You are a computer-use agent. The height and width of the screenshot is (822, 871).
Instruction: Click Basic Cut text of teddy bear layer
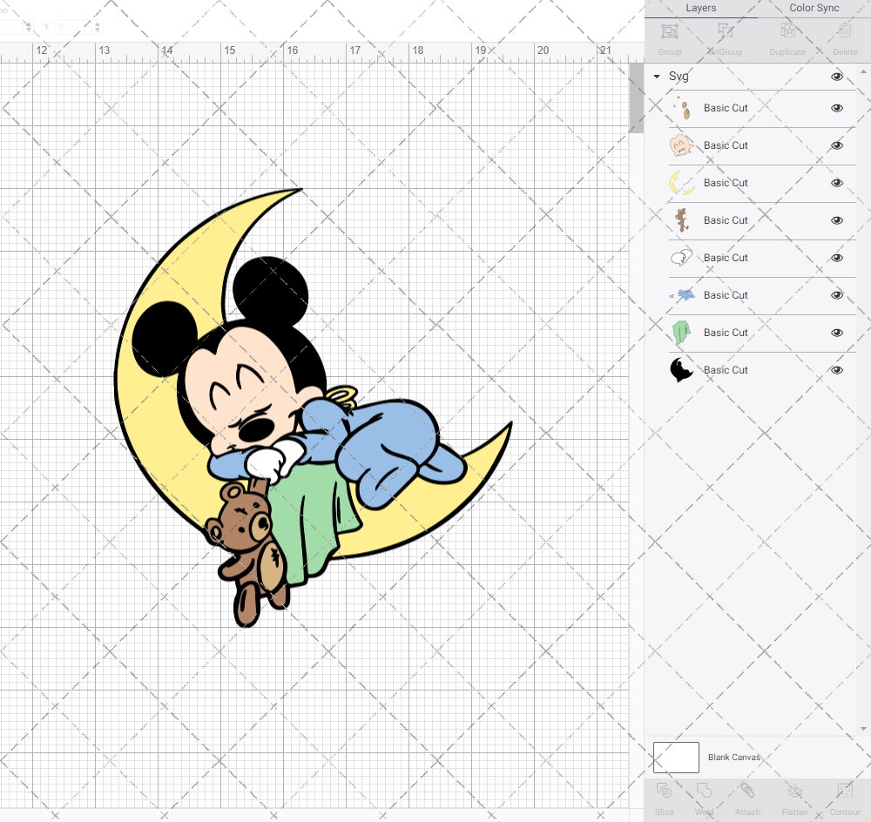pyautogui.click(x=726, y=220)
